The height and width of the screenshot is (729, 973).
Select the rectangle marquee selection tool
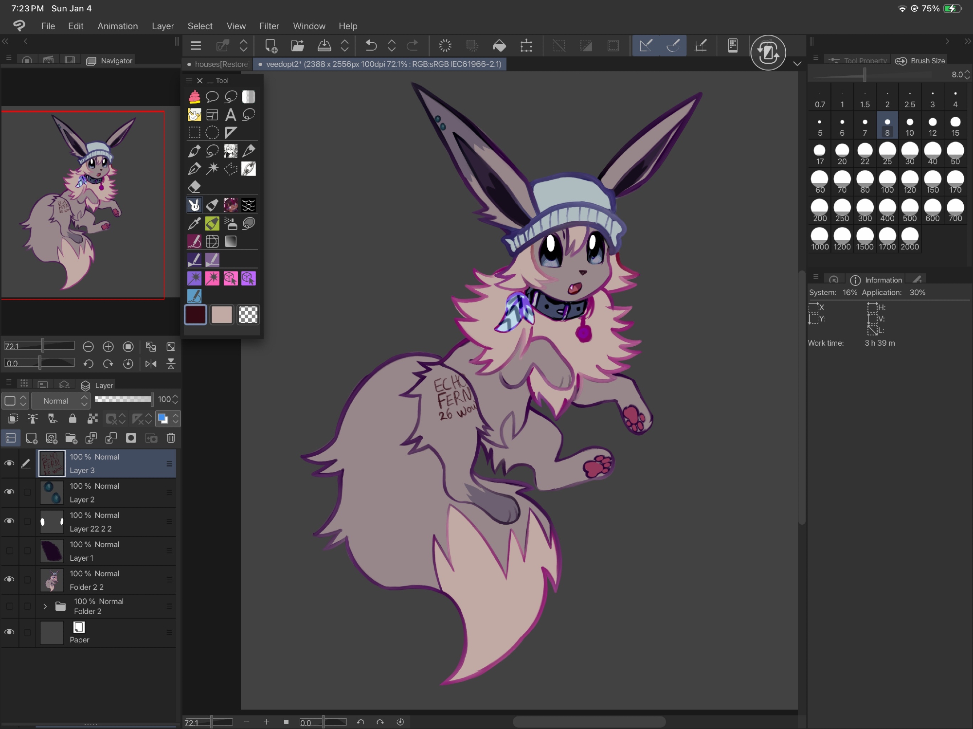click(194, 133)
